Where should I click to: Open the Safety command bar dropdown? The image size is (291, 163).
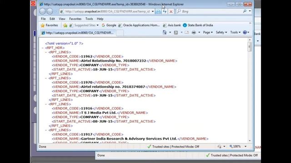tap(221, 32)
